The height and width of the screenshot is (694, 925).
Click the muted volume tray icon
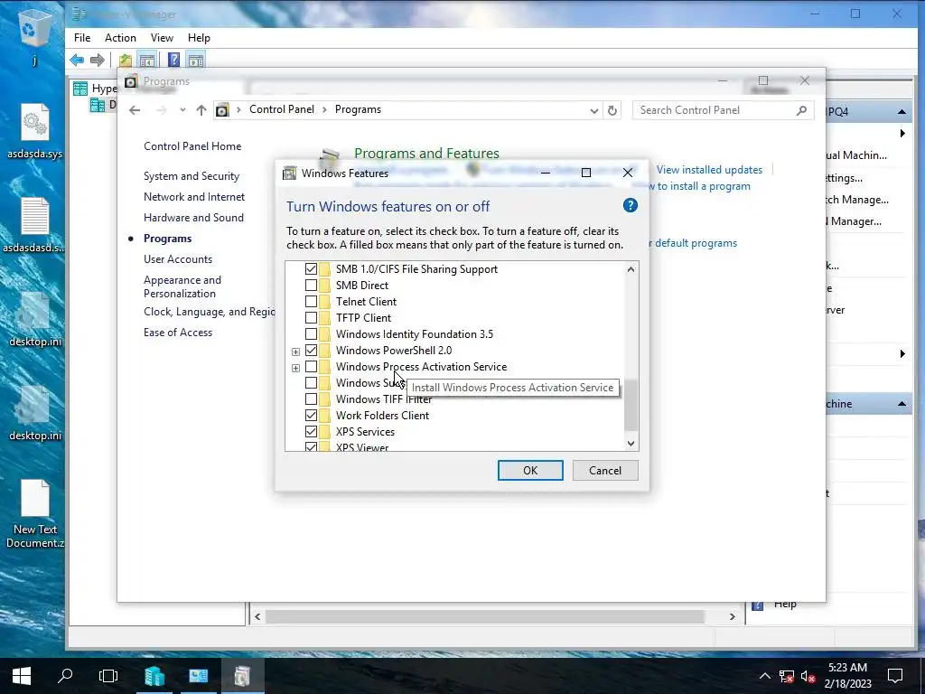pyautogui.click(x=808, y=676)
